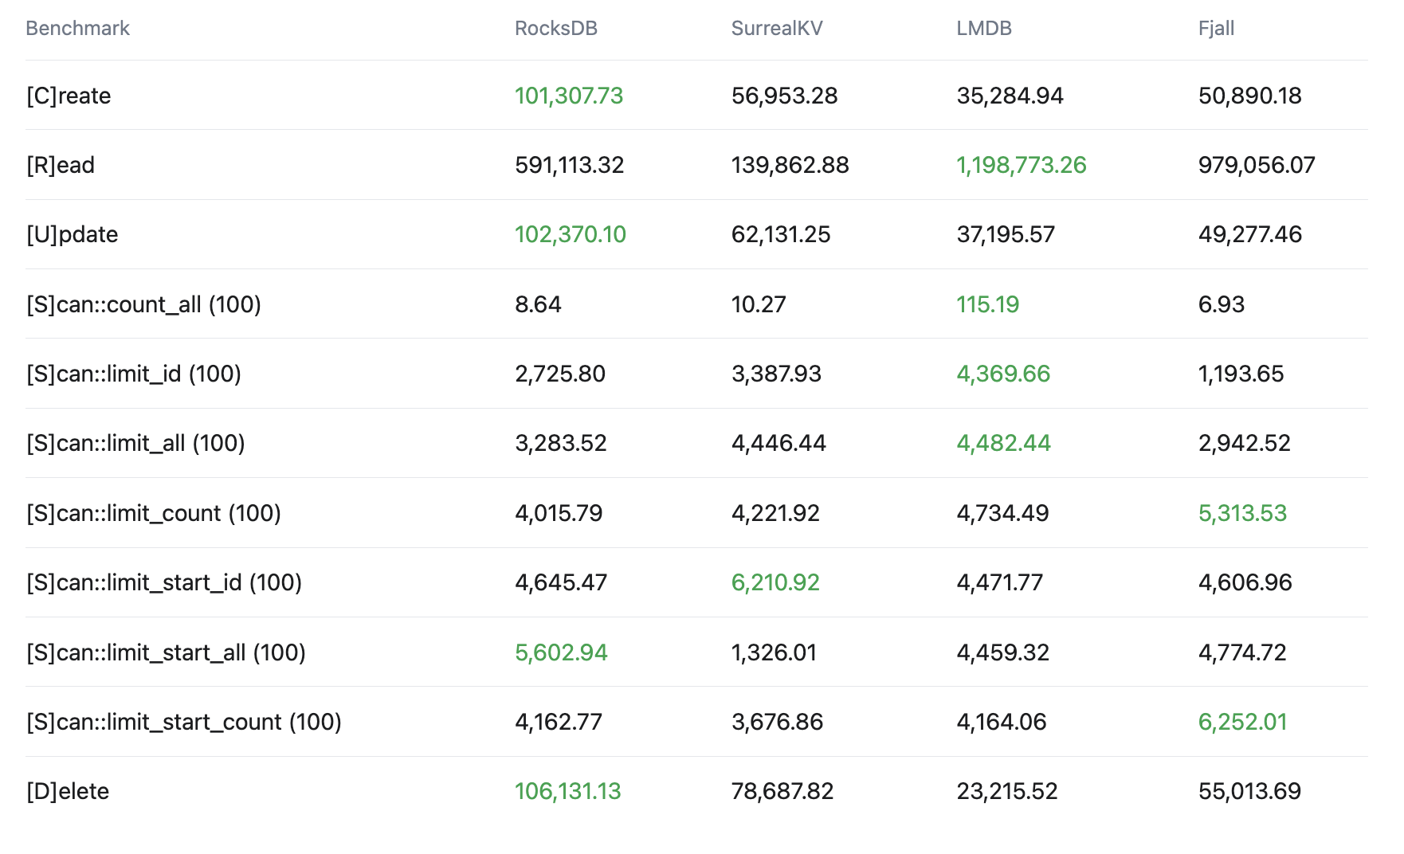Click the green value 4,369.66
1404x854 pixels.
click(1003, 374)
